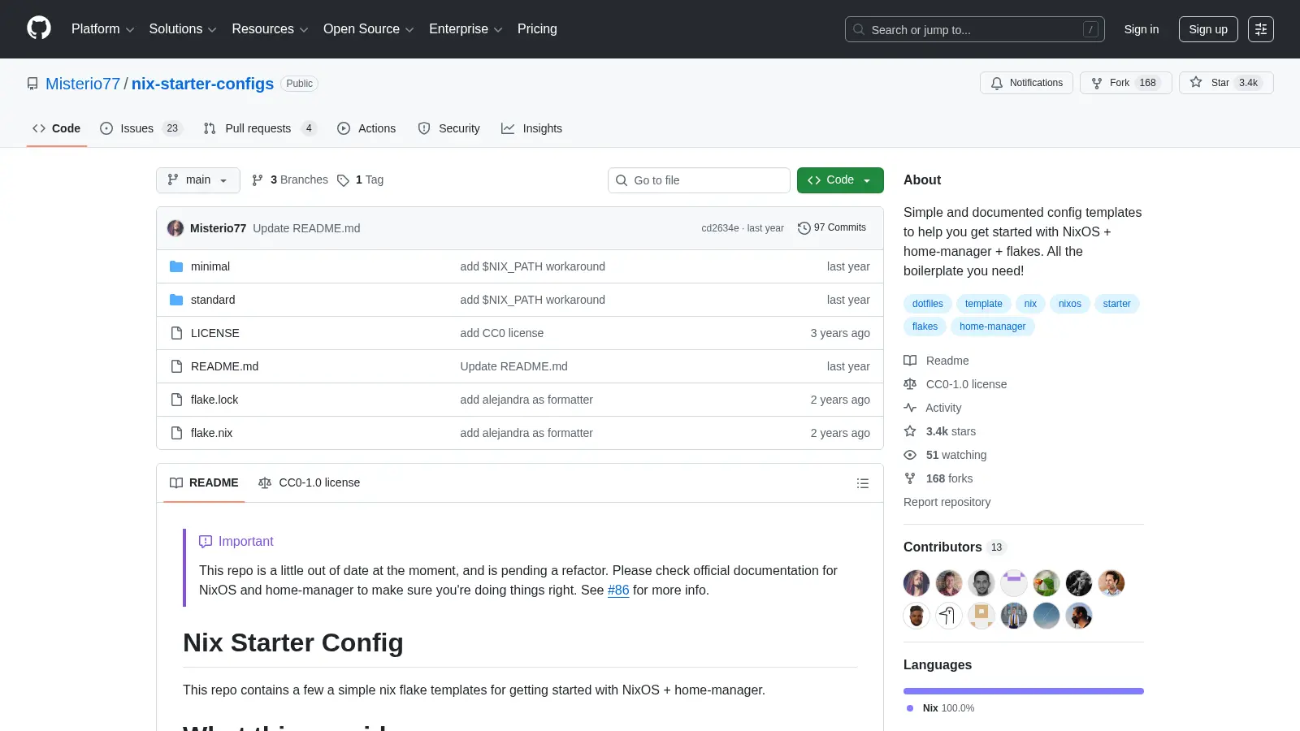
Task: Click the minimal folder icon
Action: (x=176, y=266)
